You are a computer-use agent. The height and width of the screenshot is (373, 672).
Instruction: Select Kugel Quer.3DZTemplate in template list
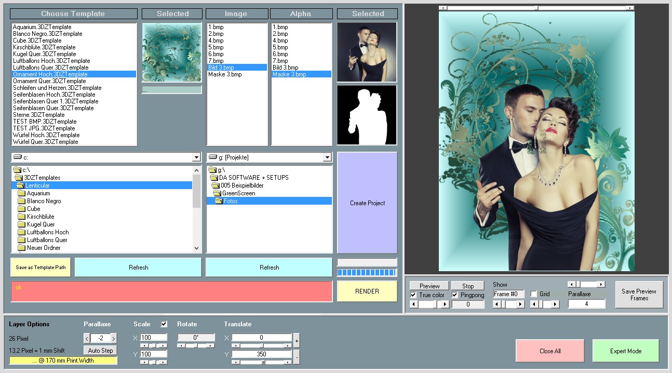[44, 54]
